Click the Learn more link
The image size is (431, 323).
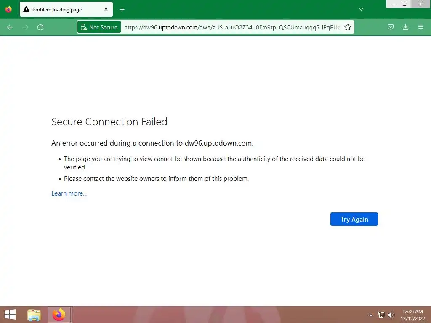[69, 193]
